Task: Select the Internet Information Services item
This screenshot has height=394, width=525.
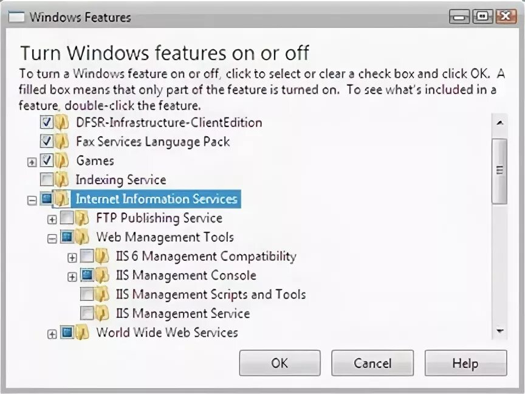Action: click(x=156, y=199)
